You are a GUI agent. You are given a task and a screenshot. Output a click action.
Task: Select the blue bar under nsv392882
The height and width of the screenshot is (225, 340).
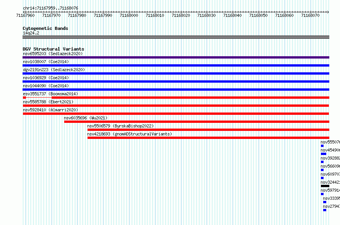click(x=322, y=162)
